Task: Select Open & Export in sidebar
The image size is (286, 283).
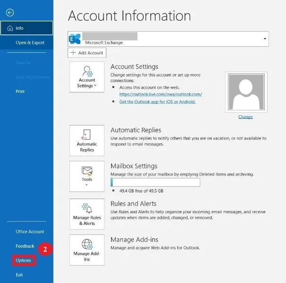Action: [30, 42]
